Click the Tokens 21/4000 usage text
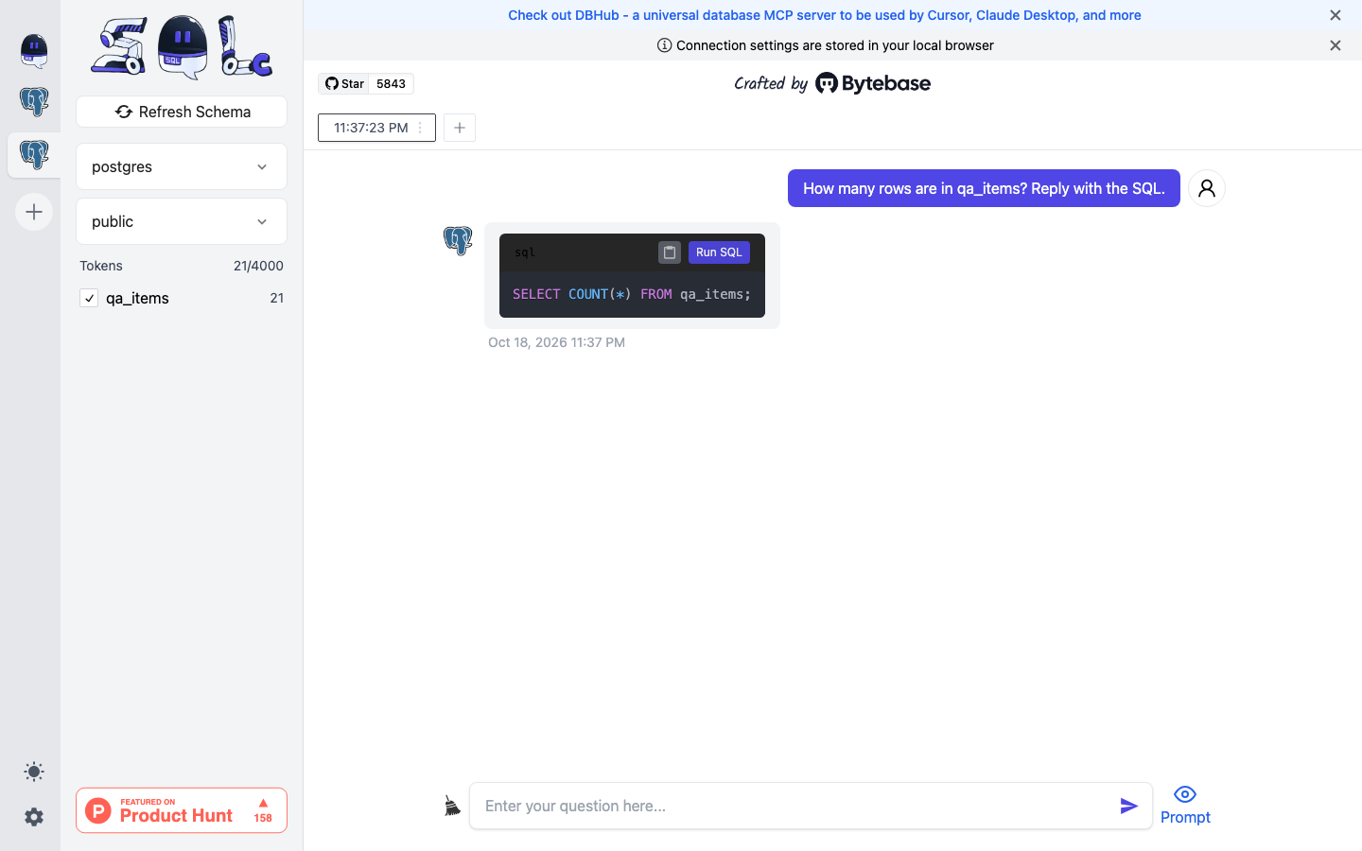1362x851 pixels. click(182, 266)
